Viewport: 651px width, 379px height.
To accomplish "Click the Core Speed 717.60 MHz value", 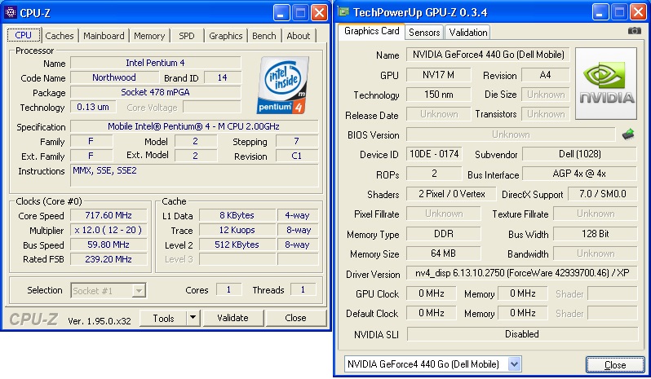I will click(x=108, y=215).
